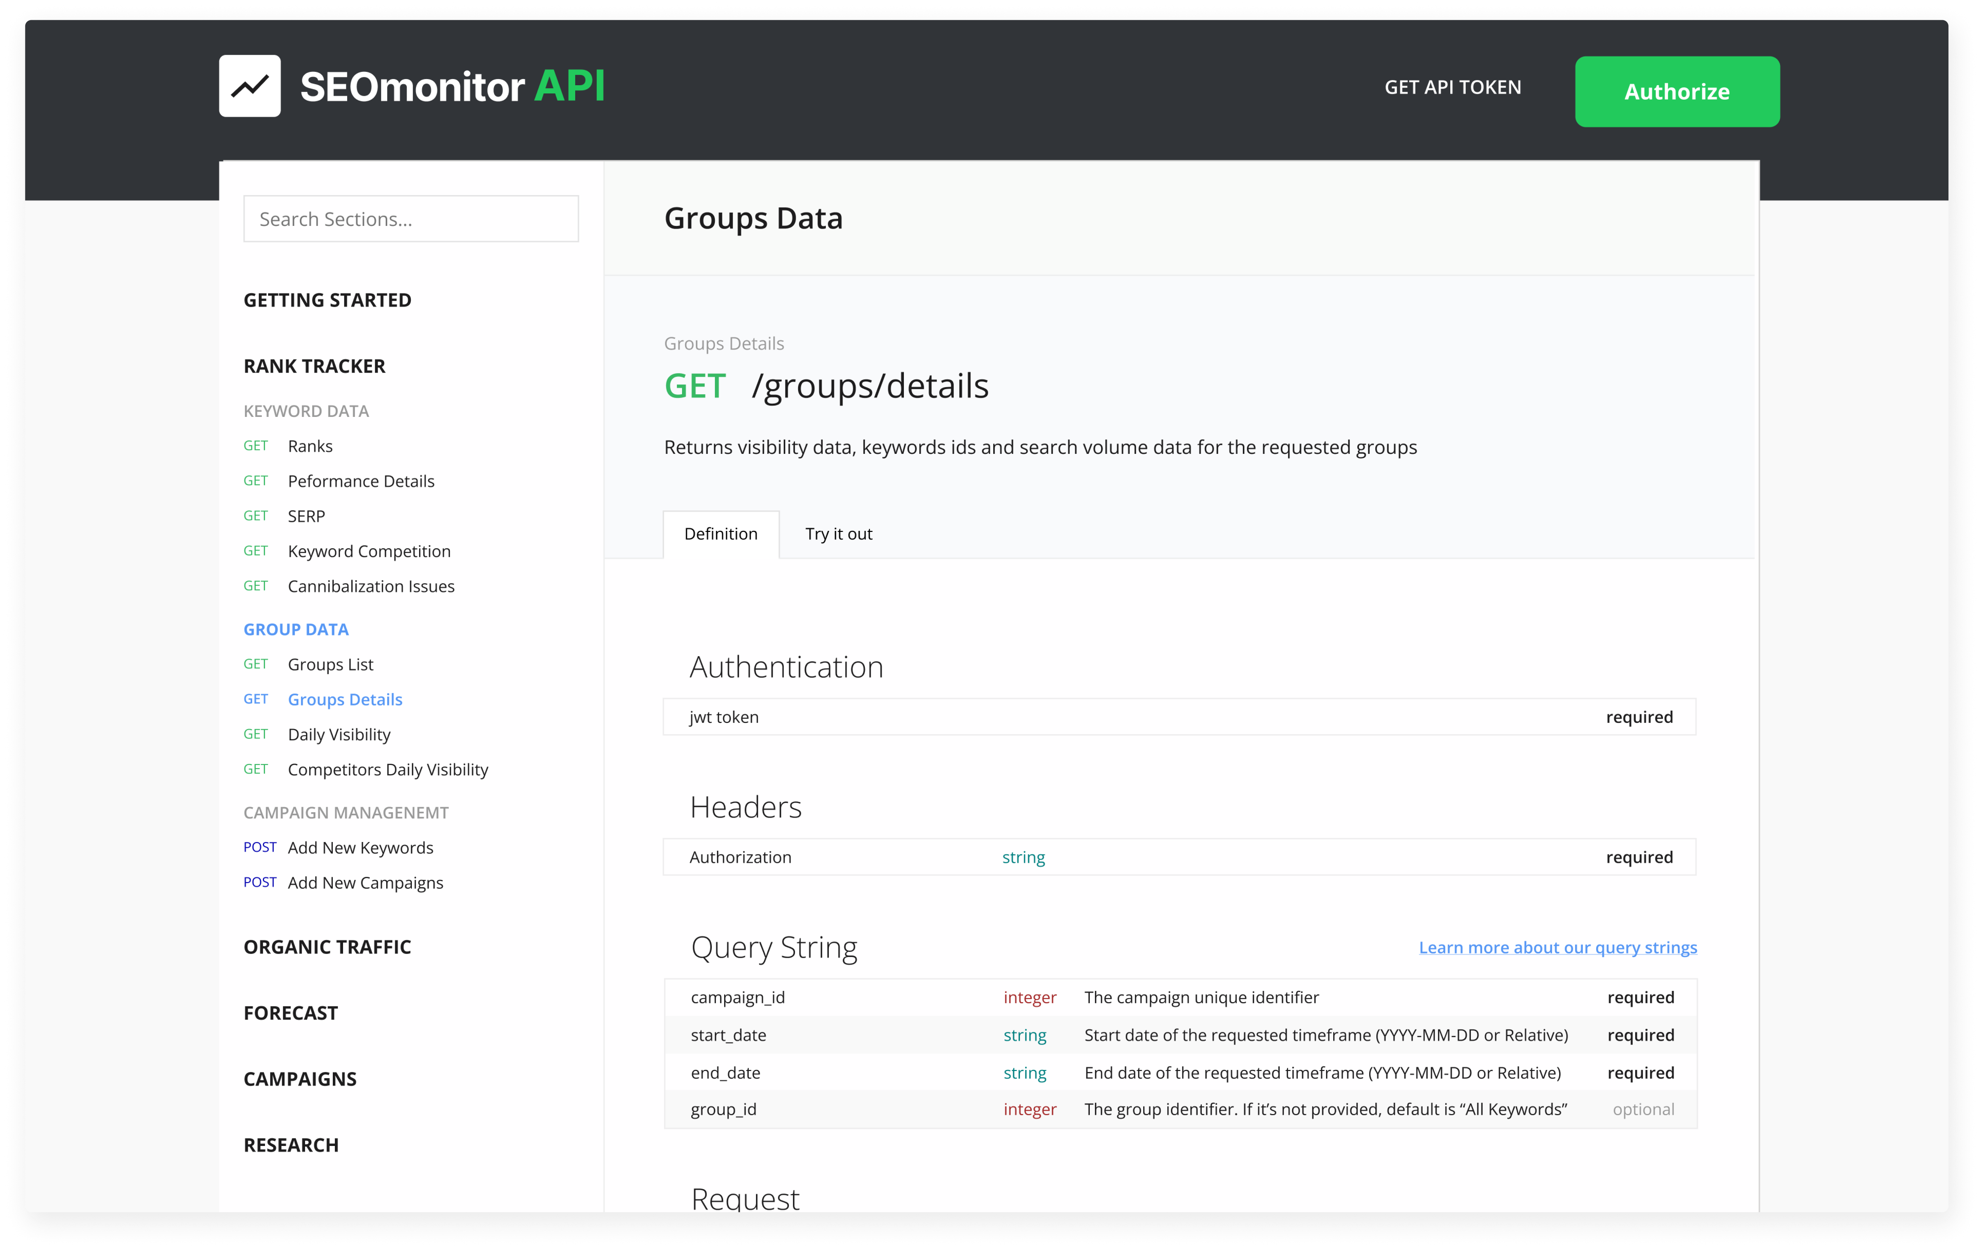Open the Groups List endpoint
The width and height of the screenshot is (1981, 1250).
[331, 664]
